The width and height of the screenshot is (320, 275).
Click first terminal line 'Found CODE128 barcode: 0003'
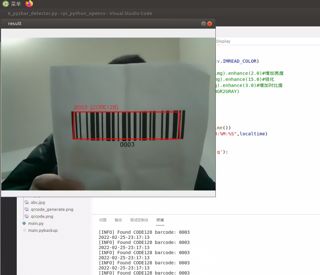point(144,232)
